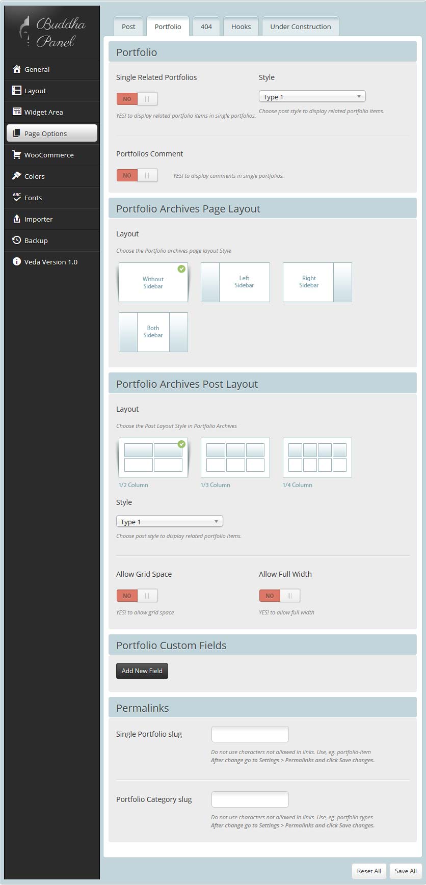Toggle the Single Related Portfolios switch
This screenshot has width=426, height=885.
click(137, 99)
